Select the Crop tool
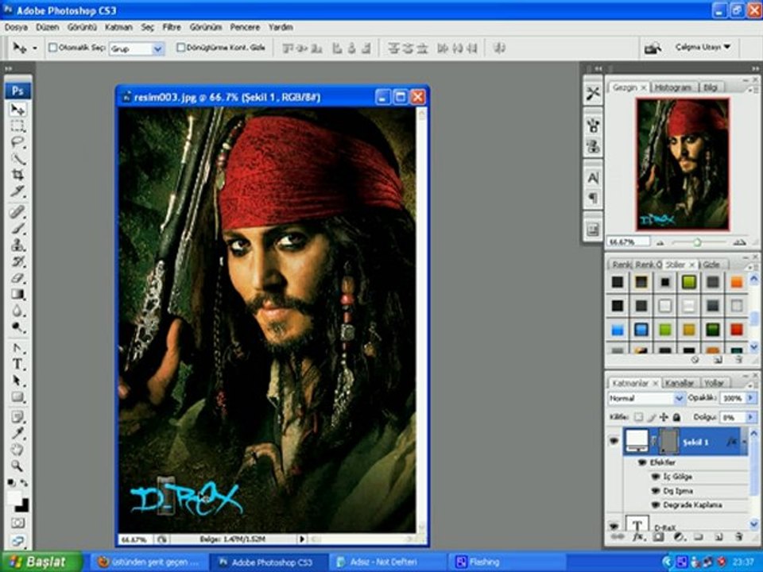The width and height of the screenshot is (763, 572). point(18,175)
